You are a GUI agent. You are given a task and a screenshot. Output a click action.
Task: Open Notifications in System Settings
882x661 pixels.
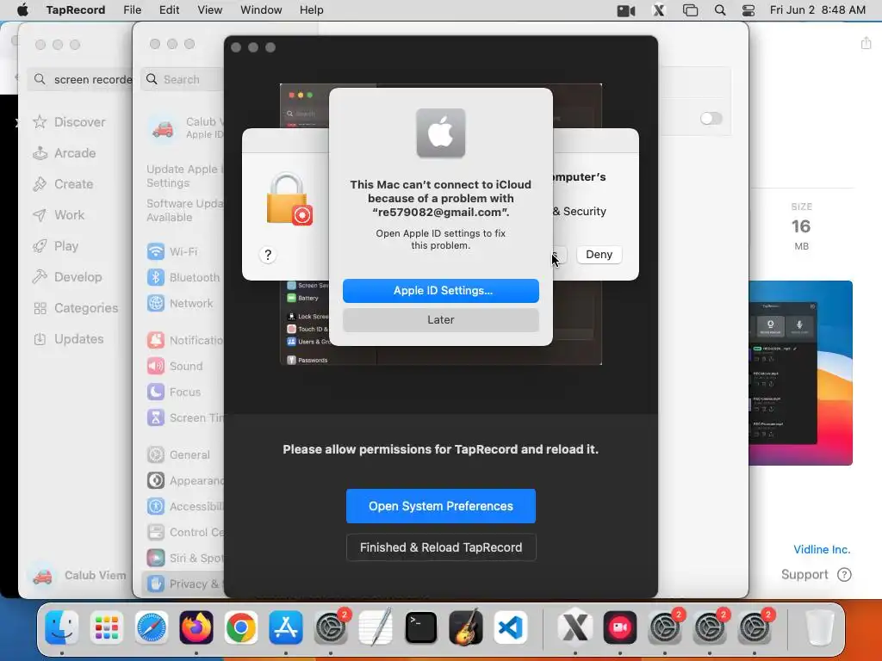pyautogui.click(x=183, y=340)
